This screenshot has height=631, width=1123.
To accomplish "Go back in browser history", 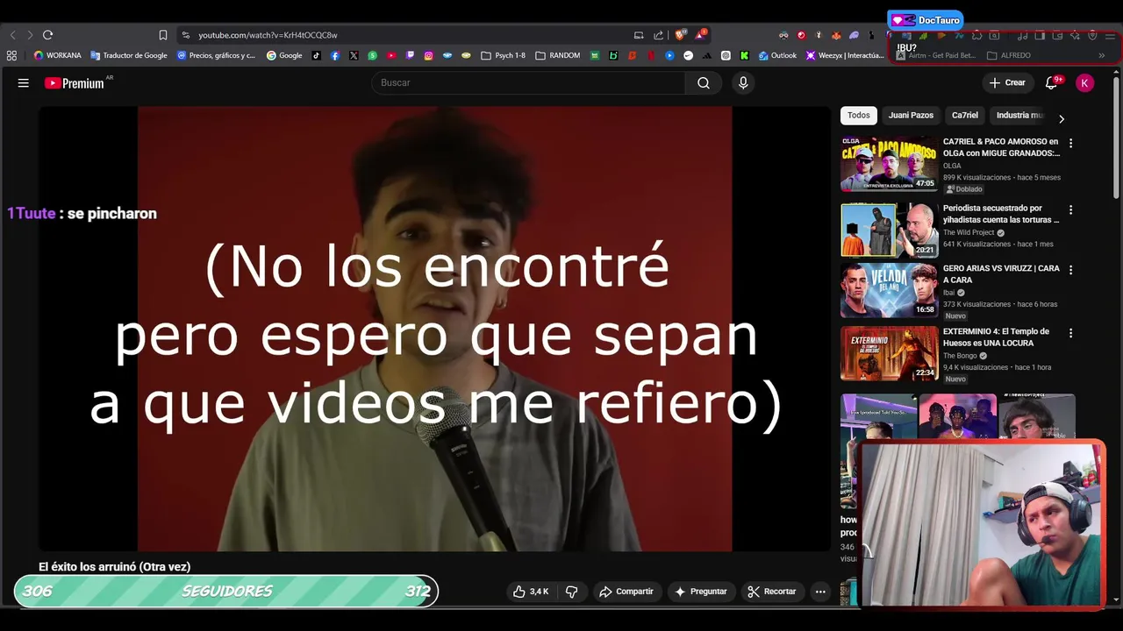I will (12, 35).
